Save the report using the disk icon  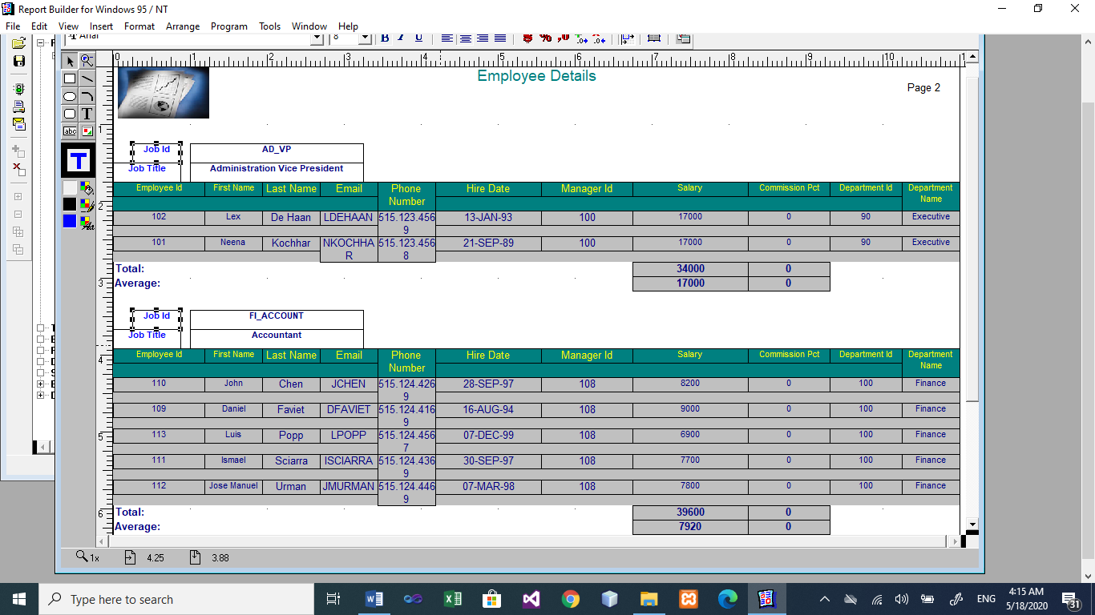pos(18,62)
